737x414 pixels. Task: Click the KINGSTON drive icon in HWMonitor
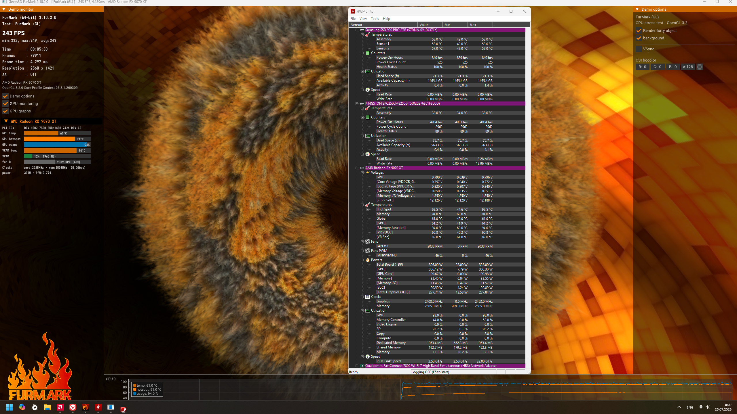coord(362,103)
